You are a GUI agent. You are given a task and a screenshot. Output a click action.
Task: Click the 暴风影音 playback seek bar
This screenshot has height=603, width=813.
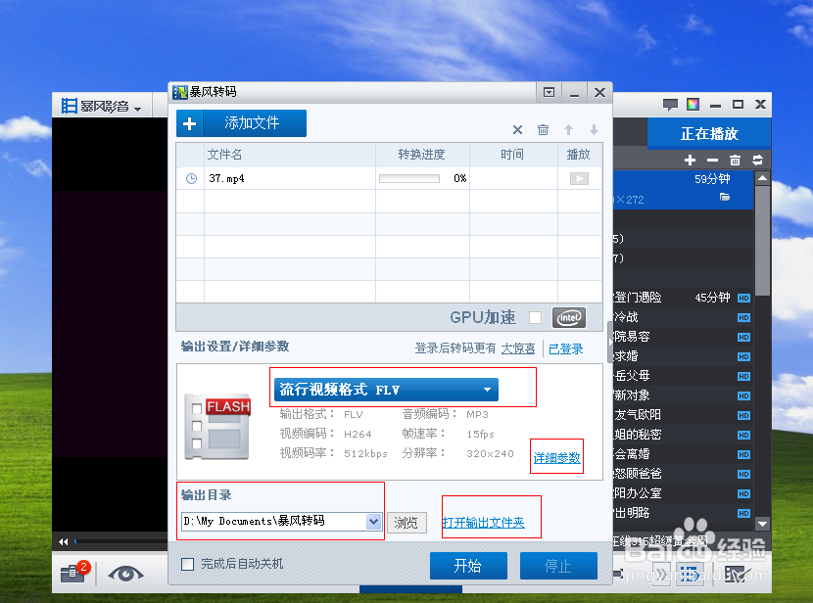pos(120,542)
